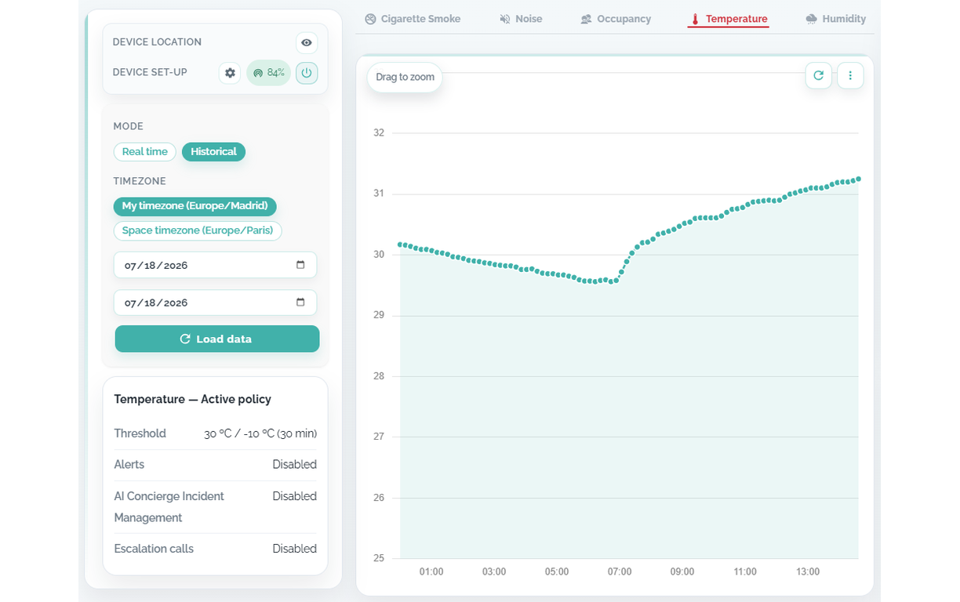960x602 pixels.
Task: Select Real time mode
Action: (145, 152)
